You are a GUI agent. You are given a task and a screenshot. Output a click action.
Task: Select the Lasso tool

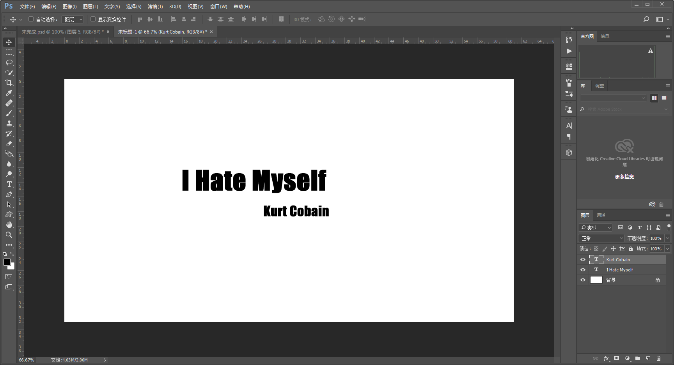[x=9, y=62]
